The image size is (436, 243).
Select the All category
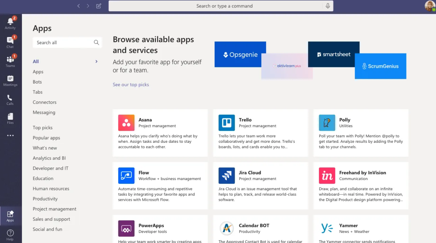point(36,62)
